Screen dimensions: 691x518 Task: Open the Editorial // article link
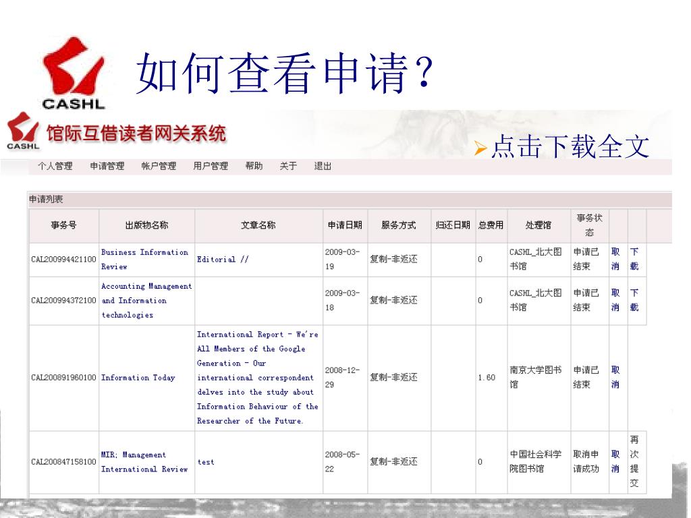(x=223, y=260)
